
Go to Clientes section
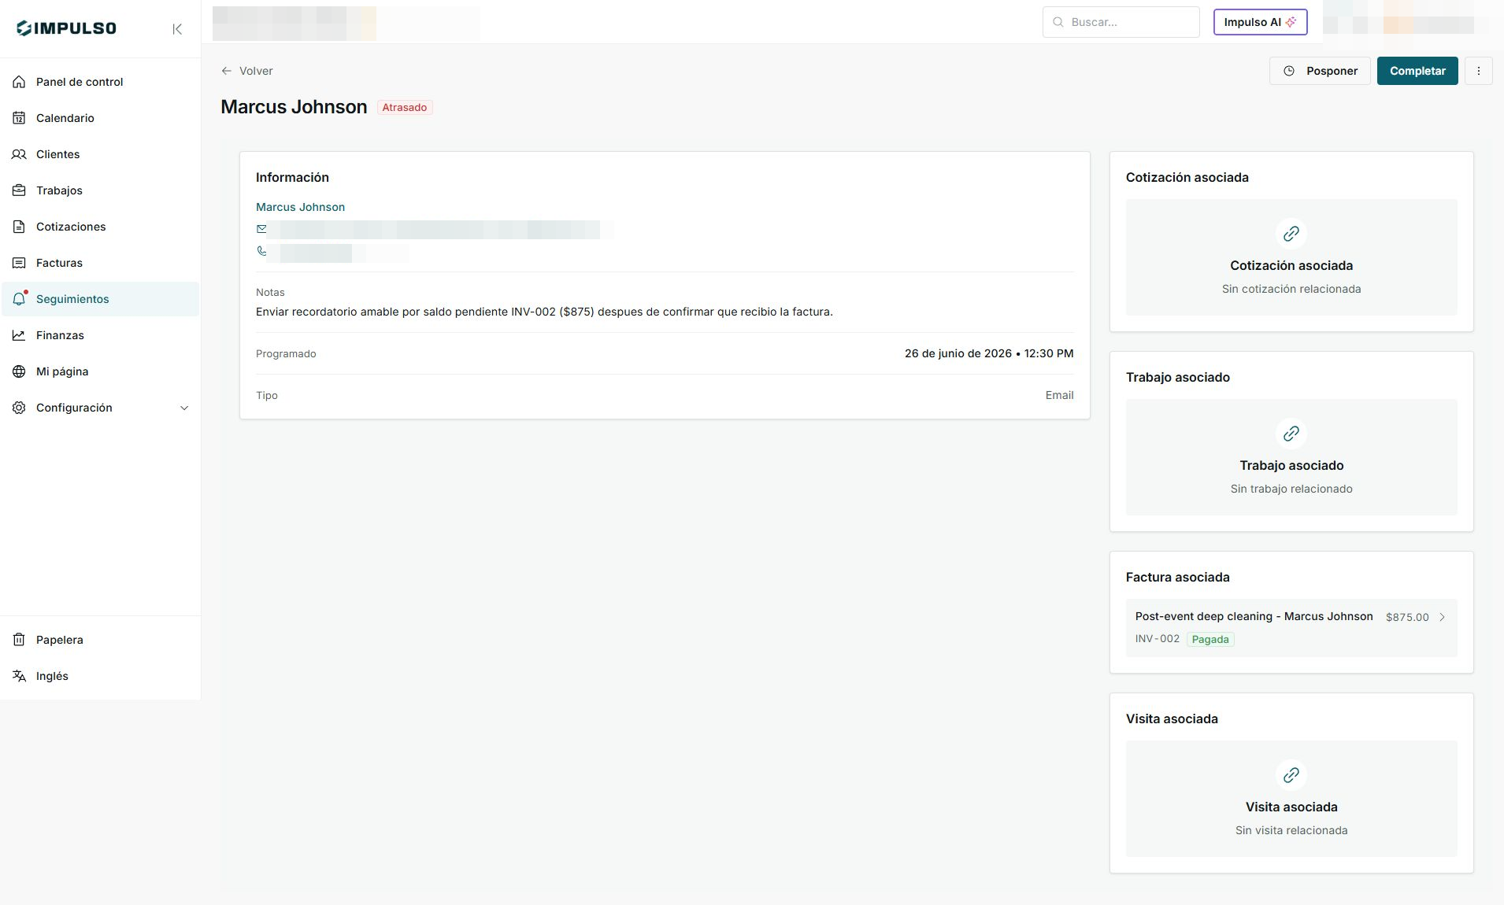point(100,154)
